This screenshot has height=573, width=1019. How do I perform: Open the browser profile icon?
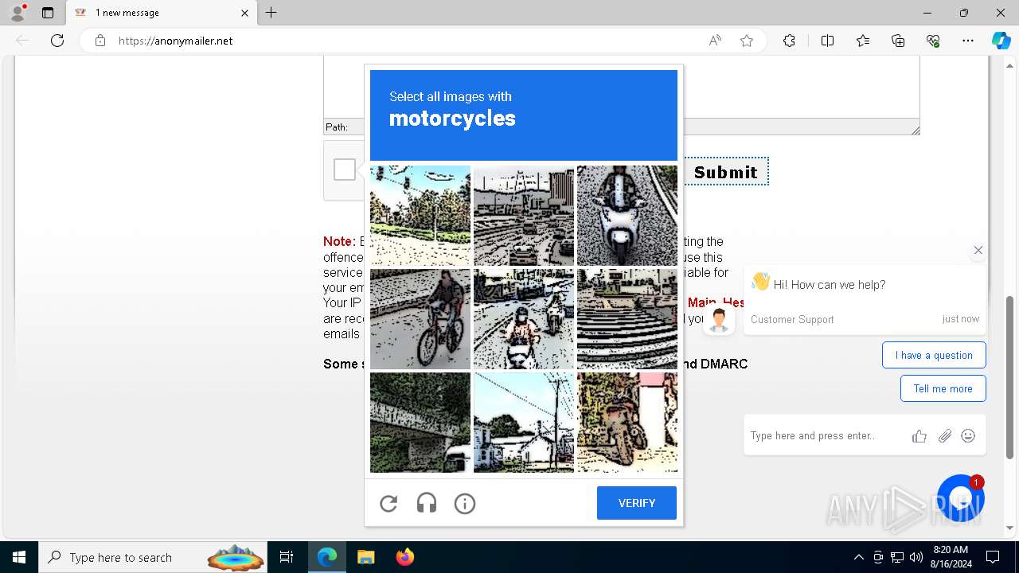[18, 13]
